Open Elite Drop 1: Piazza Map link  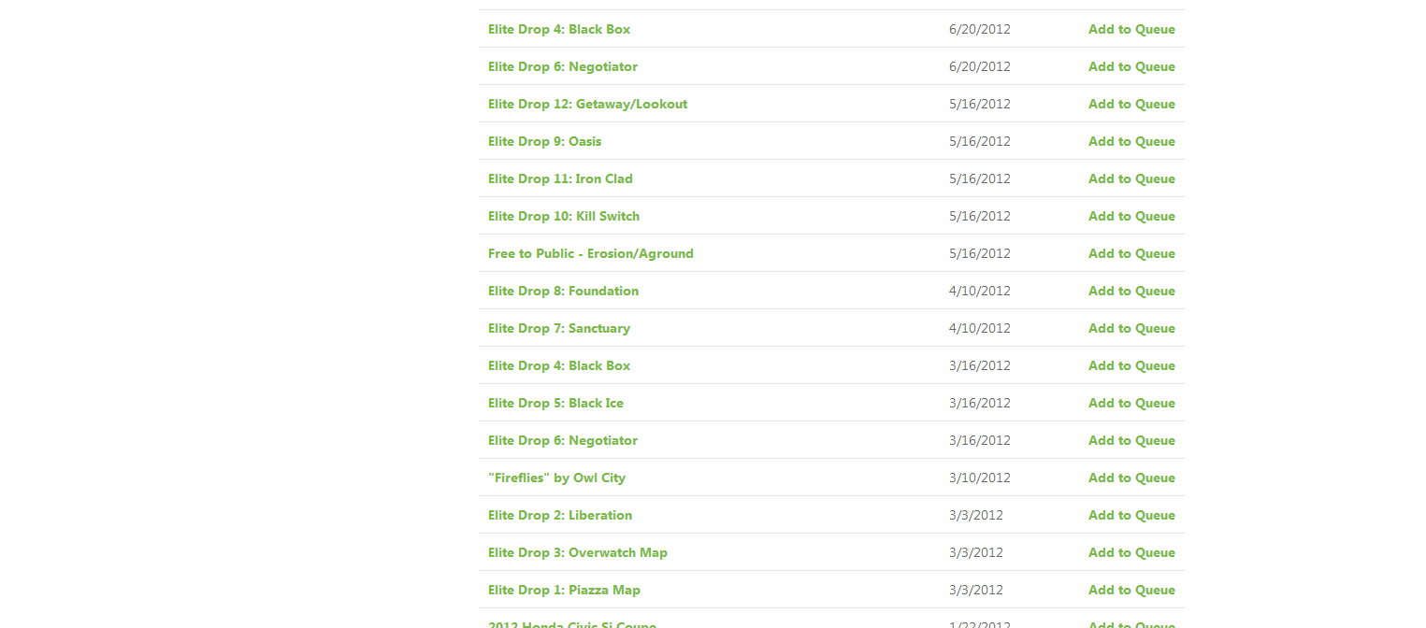[564, 590]
